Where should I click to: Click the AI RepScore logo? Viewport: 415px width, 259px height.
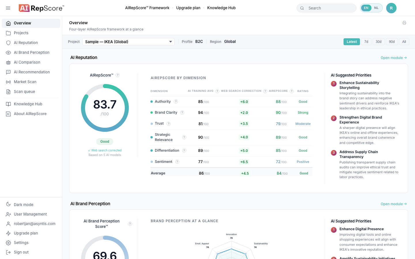click(x=41, y=8)
